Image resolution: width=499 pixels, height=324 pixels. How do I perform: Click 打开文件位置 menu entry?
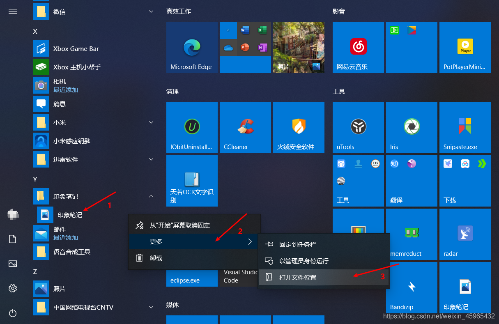tap(324, 278)
